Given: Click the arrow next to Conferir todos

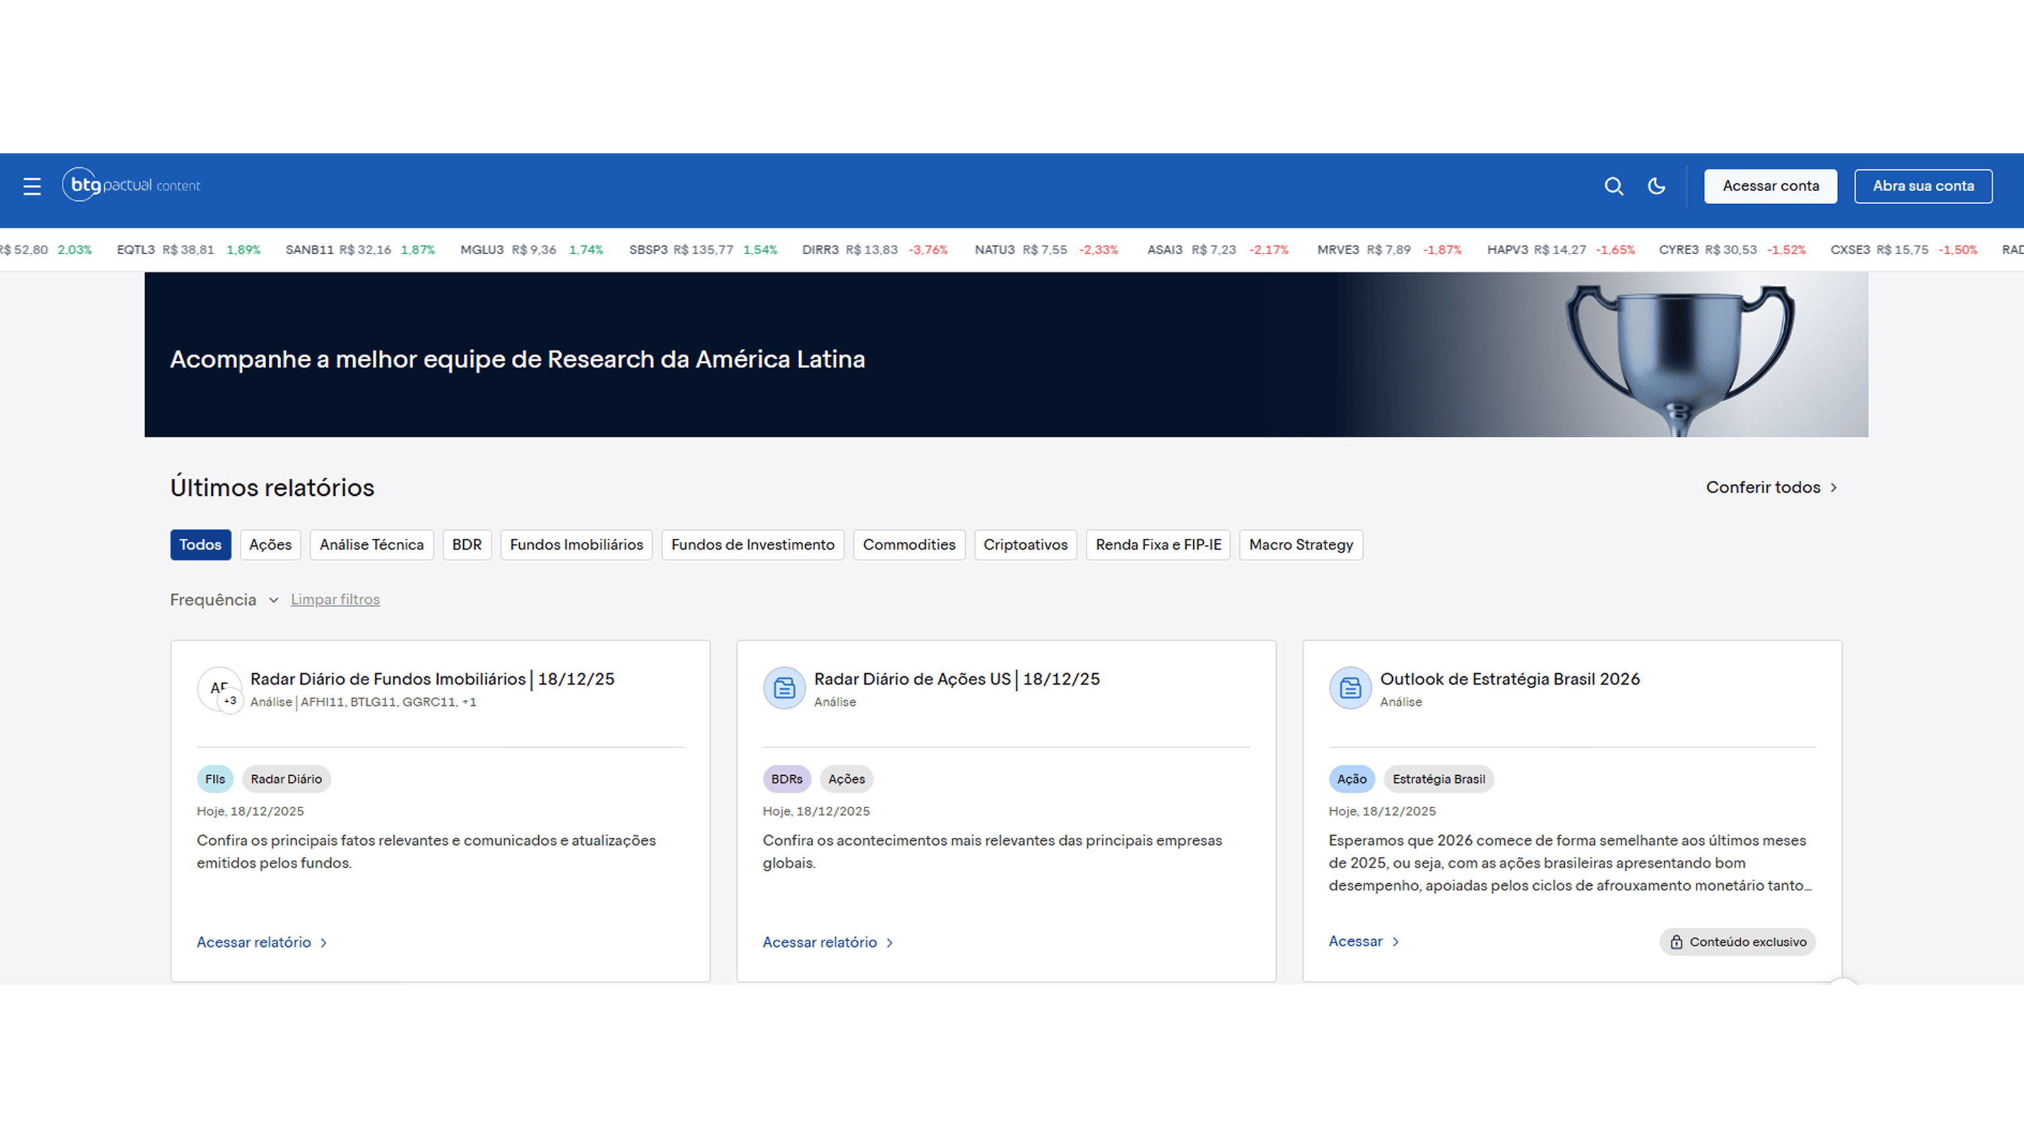Looking at the screenshot, I should pyautogui.click(x=1834, y=488).
